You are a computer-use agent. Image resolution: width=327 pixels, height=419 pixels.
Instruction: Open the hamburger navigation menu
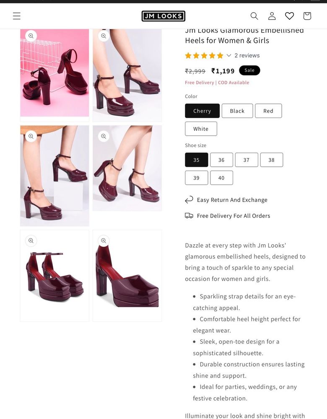click(x=16, y=16)
